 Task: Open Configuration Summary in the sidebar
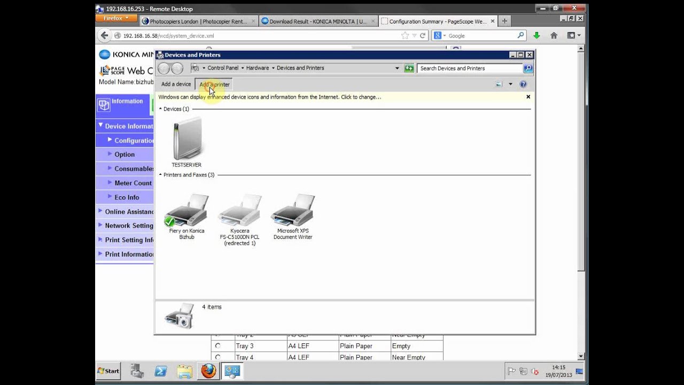pyautogui.click(x=134, y=141)
